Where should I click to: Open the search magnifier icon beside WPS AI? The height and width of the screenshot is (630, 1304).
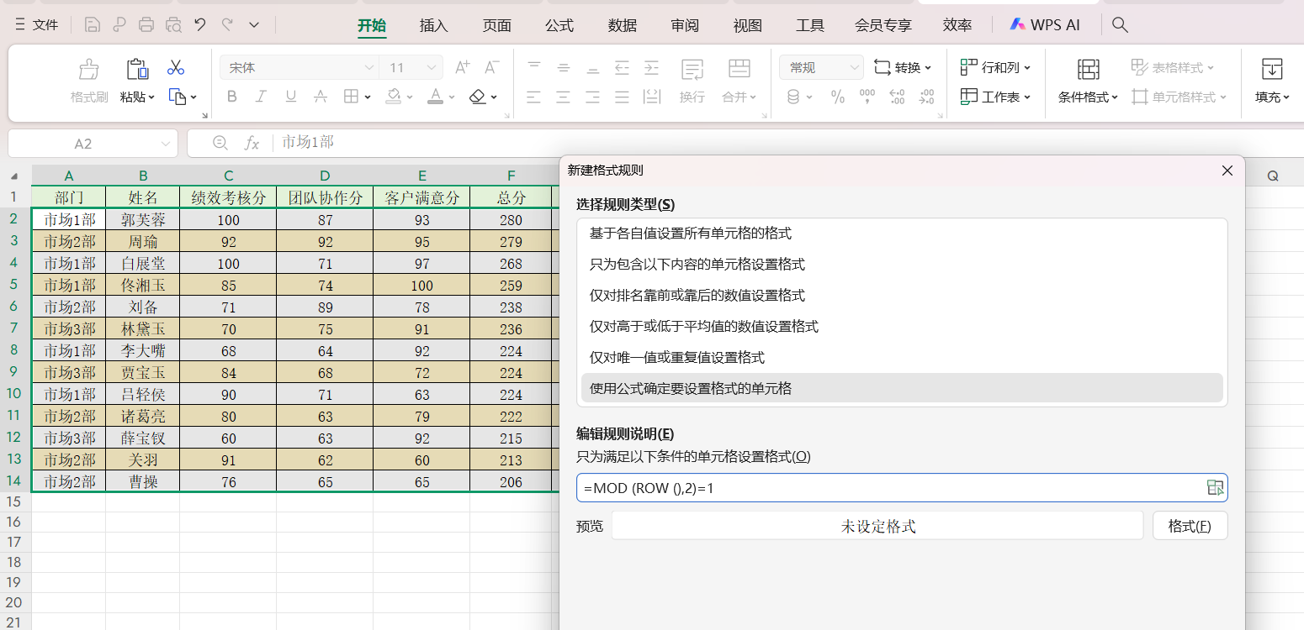point(1120,25)
